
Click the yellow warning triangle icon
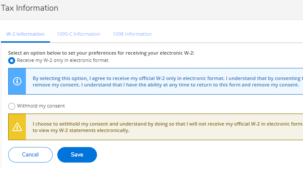[x=17, y=127]
